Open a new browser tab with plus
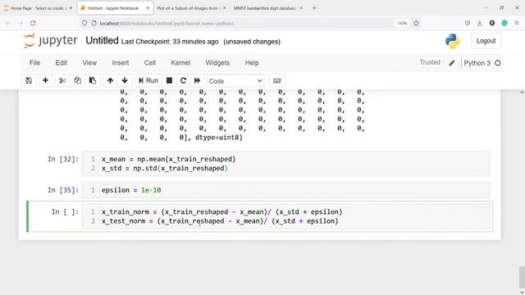Image resolution: width=525 pixels, height=295 pixels. click(x=314, y=7)
